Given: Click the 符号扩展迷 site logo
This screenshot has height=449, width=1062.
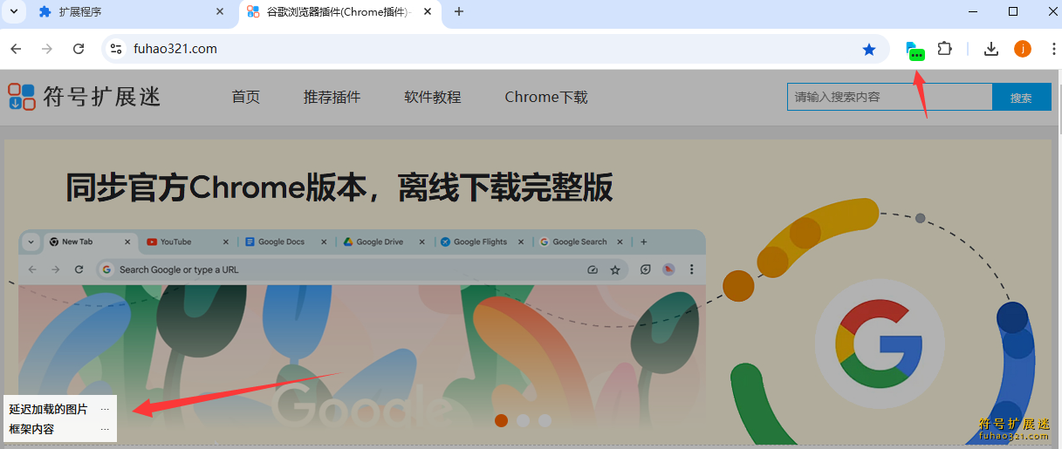Looking at the screenshot, I should tap(85, 96).
